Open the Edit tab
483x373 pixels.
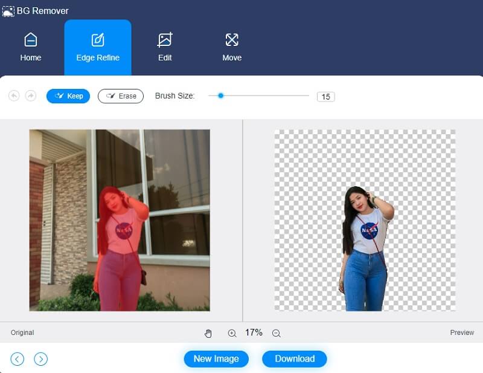(165, 48)
